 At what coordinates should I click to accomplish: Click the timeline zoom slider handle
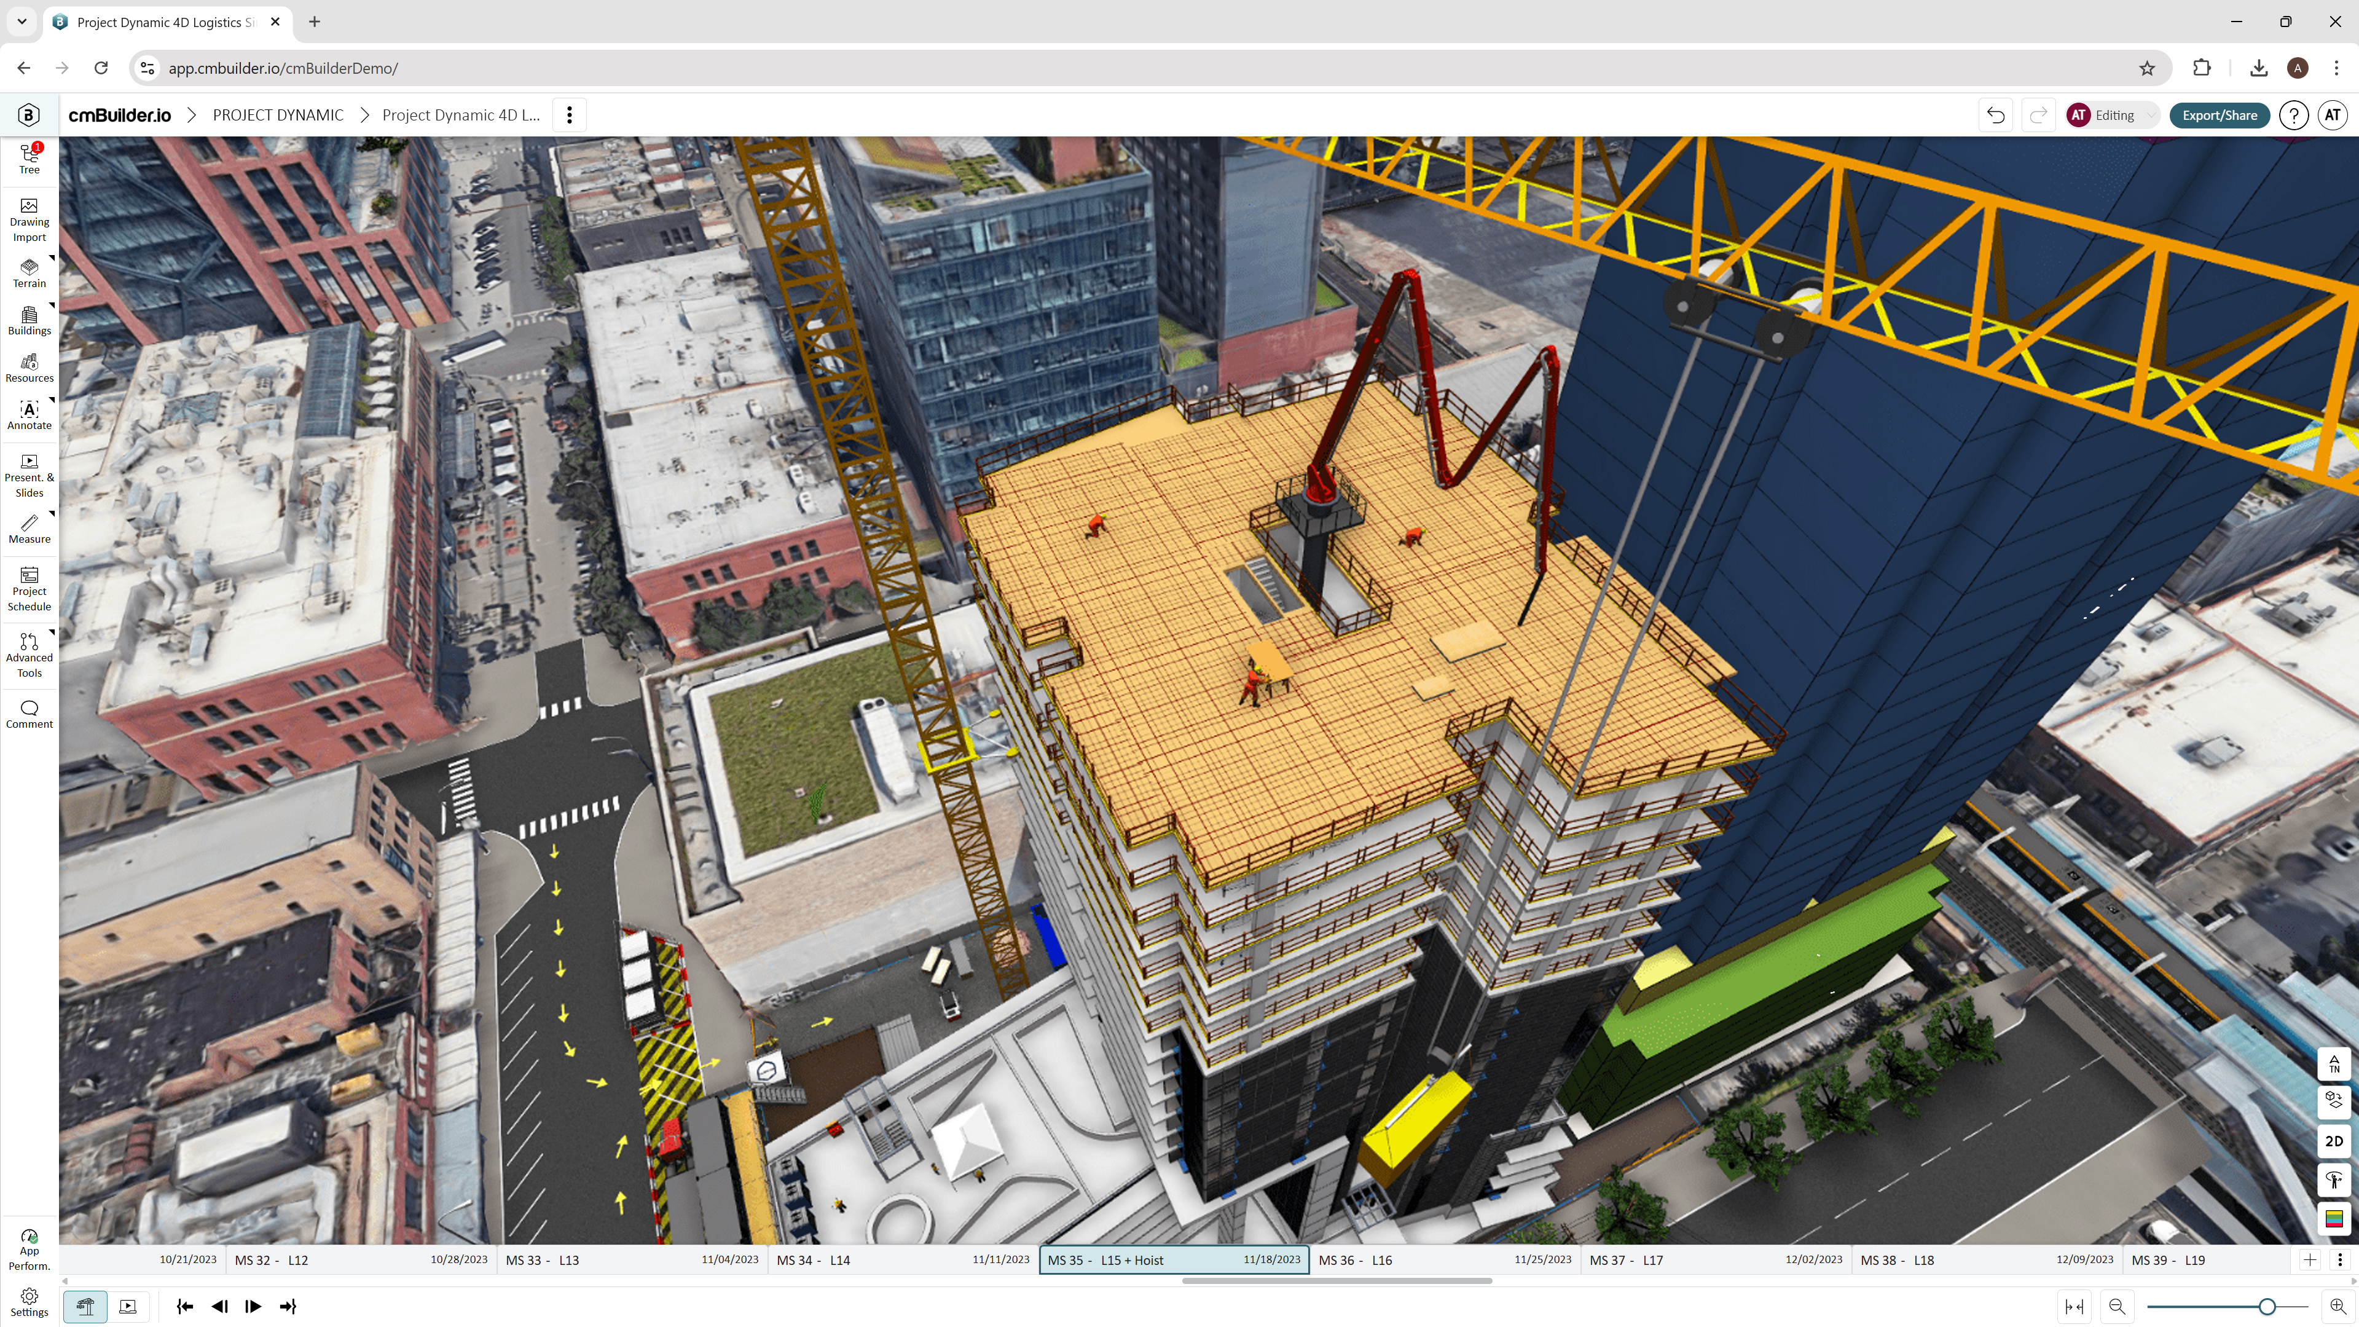pos(2266,1307)
